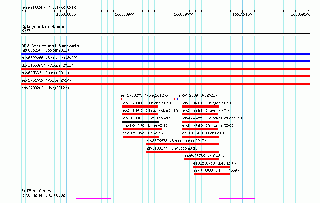This screenshot has width=320, height=203.
Task: Click nsv5565868 (Ebert2021) label
Action: (x=205, y=110)
